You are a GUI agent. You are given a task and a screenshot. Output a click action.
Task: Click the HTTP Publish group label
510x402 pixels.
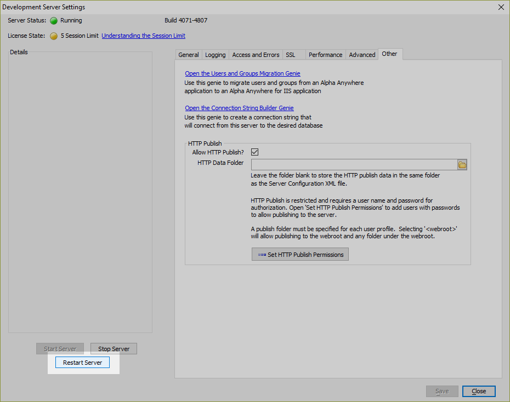(x=205, y=143)
